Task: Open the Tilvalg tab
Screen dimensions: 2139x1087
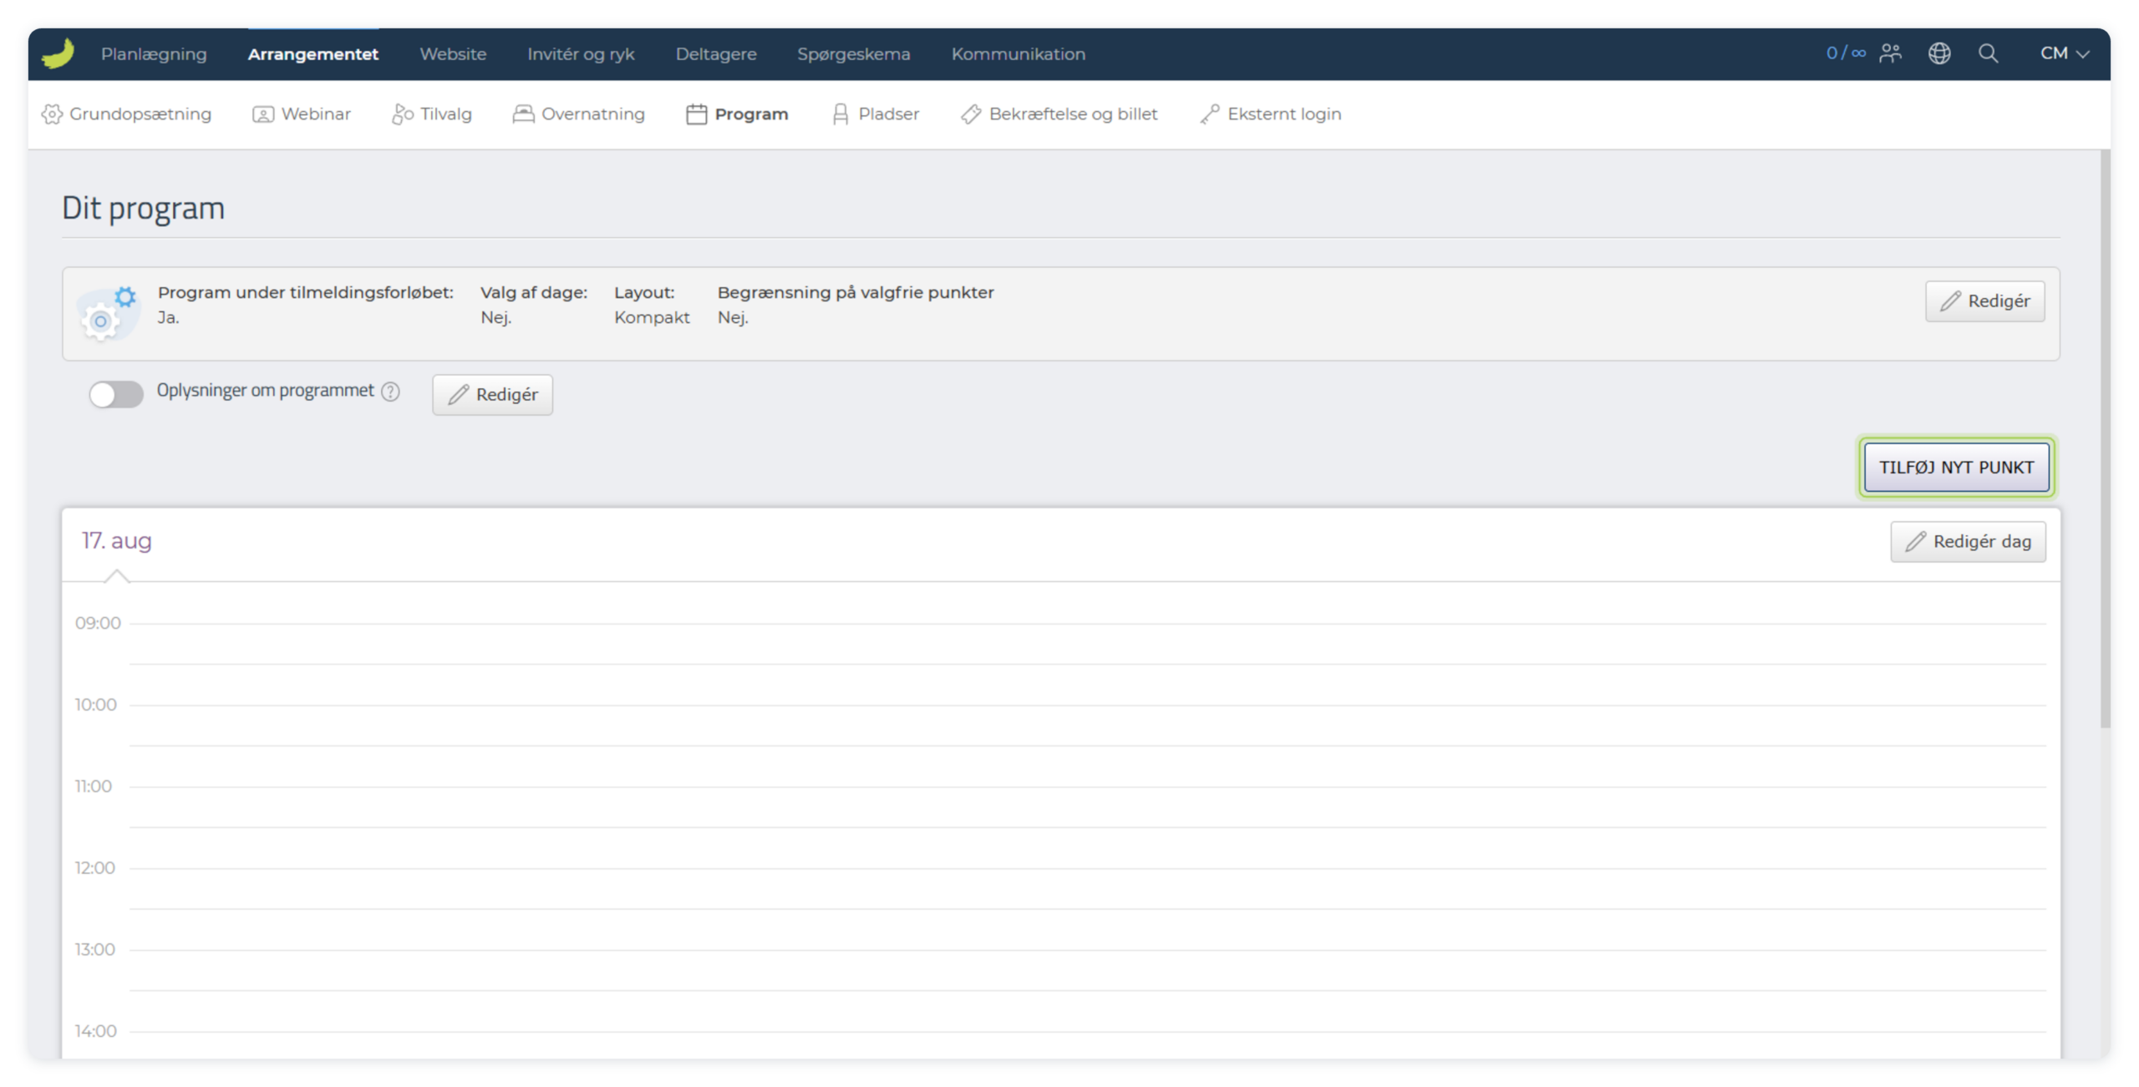Action: coord(432,114)
